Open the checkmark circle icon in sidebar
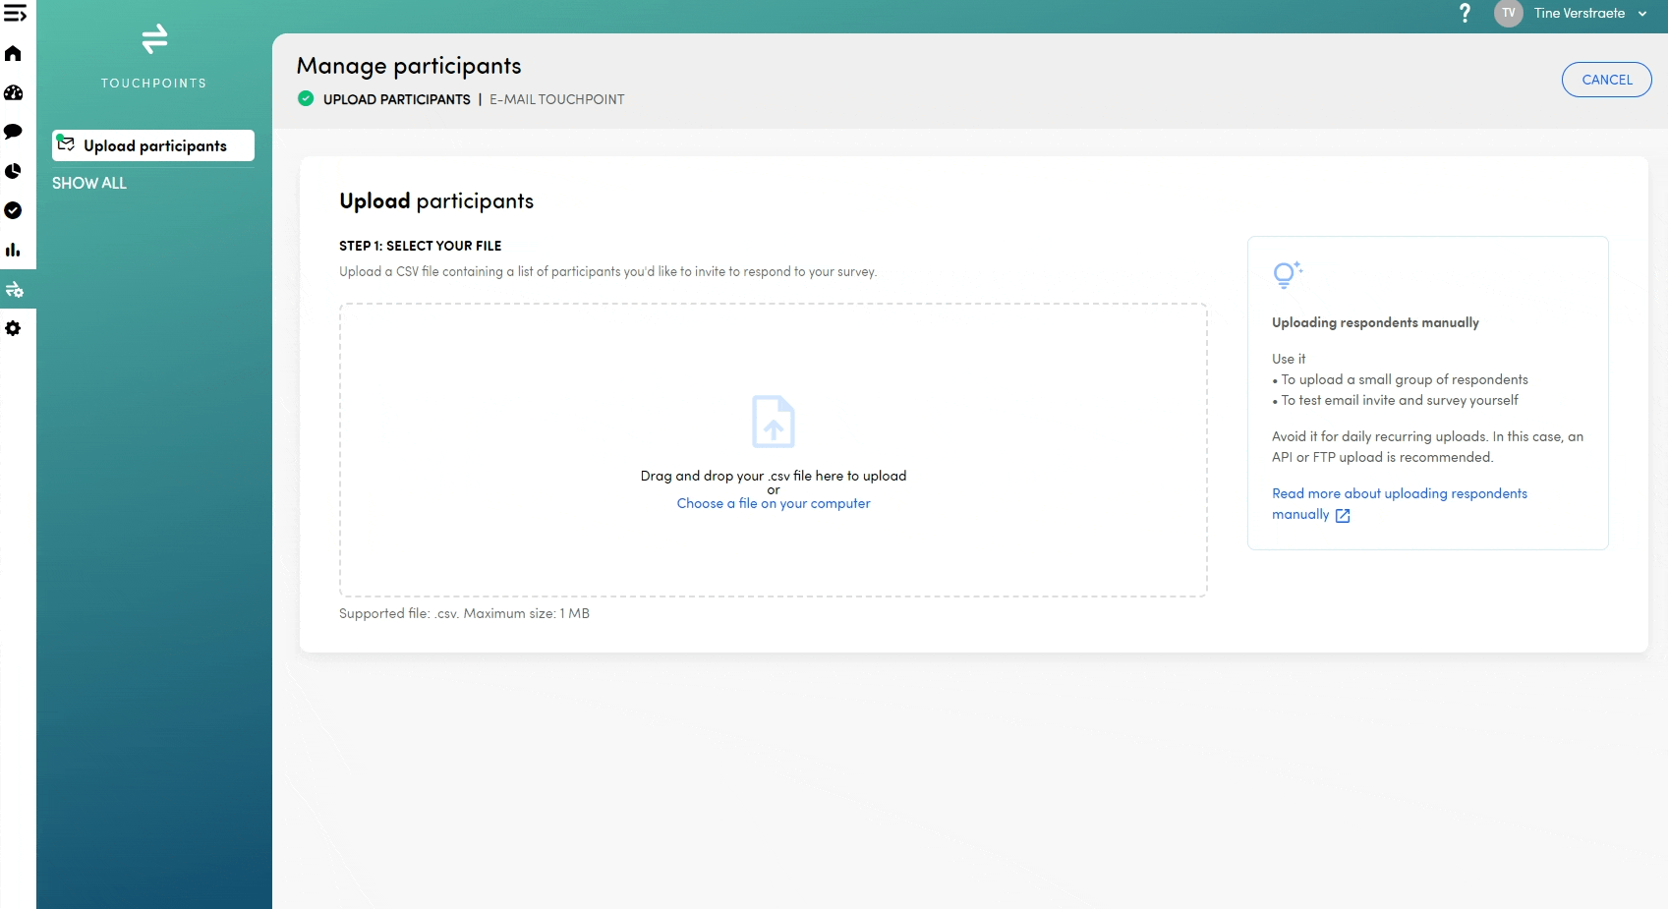Screen dimensions: 1668x909 point(13,210)
